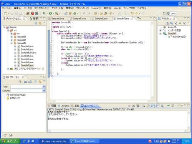Toggle Link with Editor in DB tree view
192x144 pixels.
pos(40,82)
